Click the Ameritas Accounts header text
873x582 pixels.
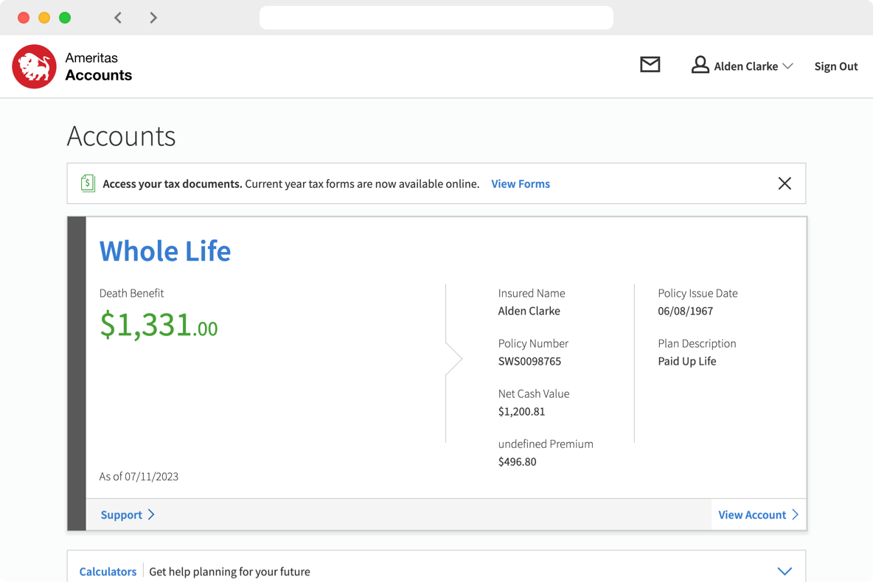98,67
